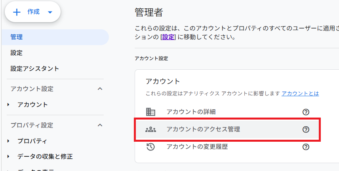Open the 作成 dropdown arrow
Viewport: 339px width, 171px height.
pos(50,12)
